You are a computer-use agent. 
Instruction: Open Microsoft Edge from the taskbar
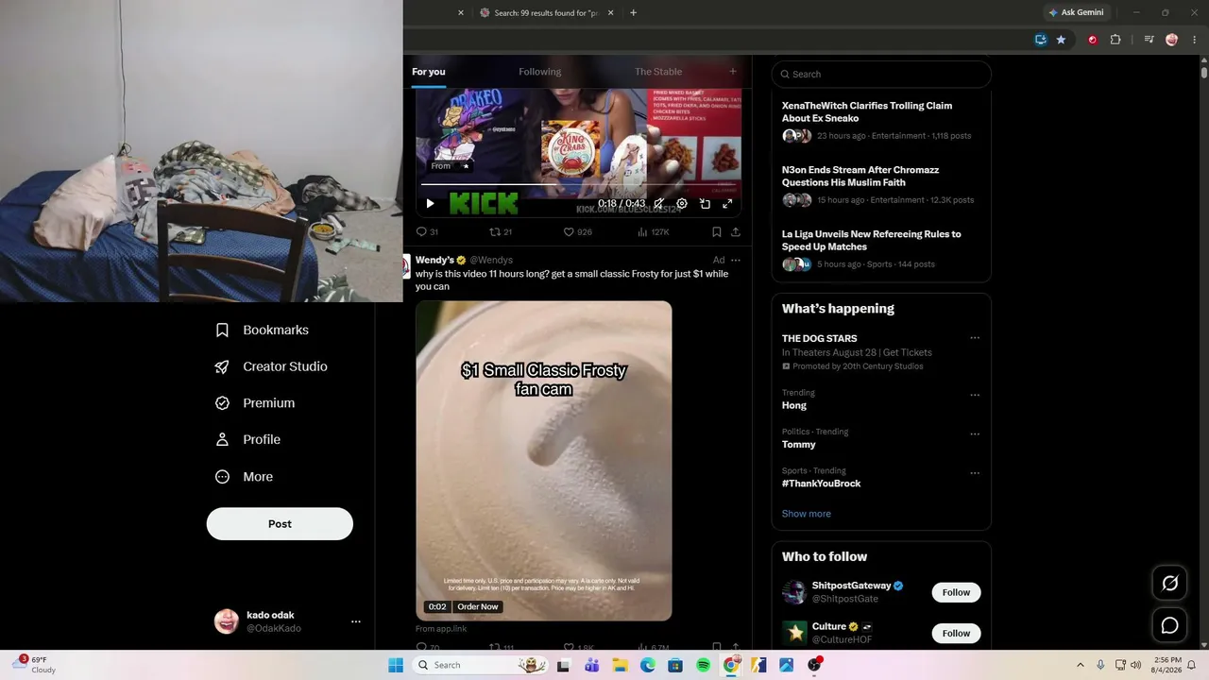pyautogui.click(x=648, y=665)
